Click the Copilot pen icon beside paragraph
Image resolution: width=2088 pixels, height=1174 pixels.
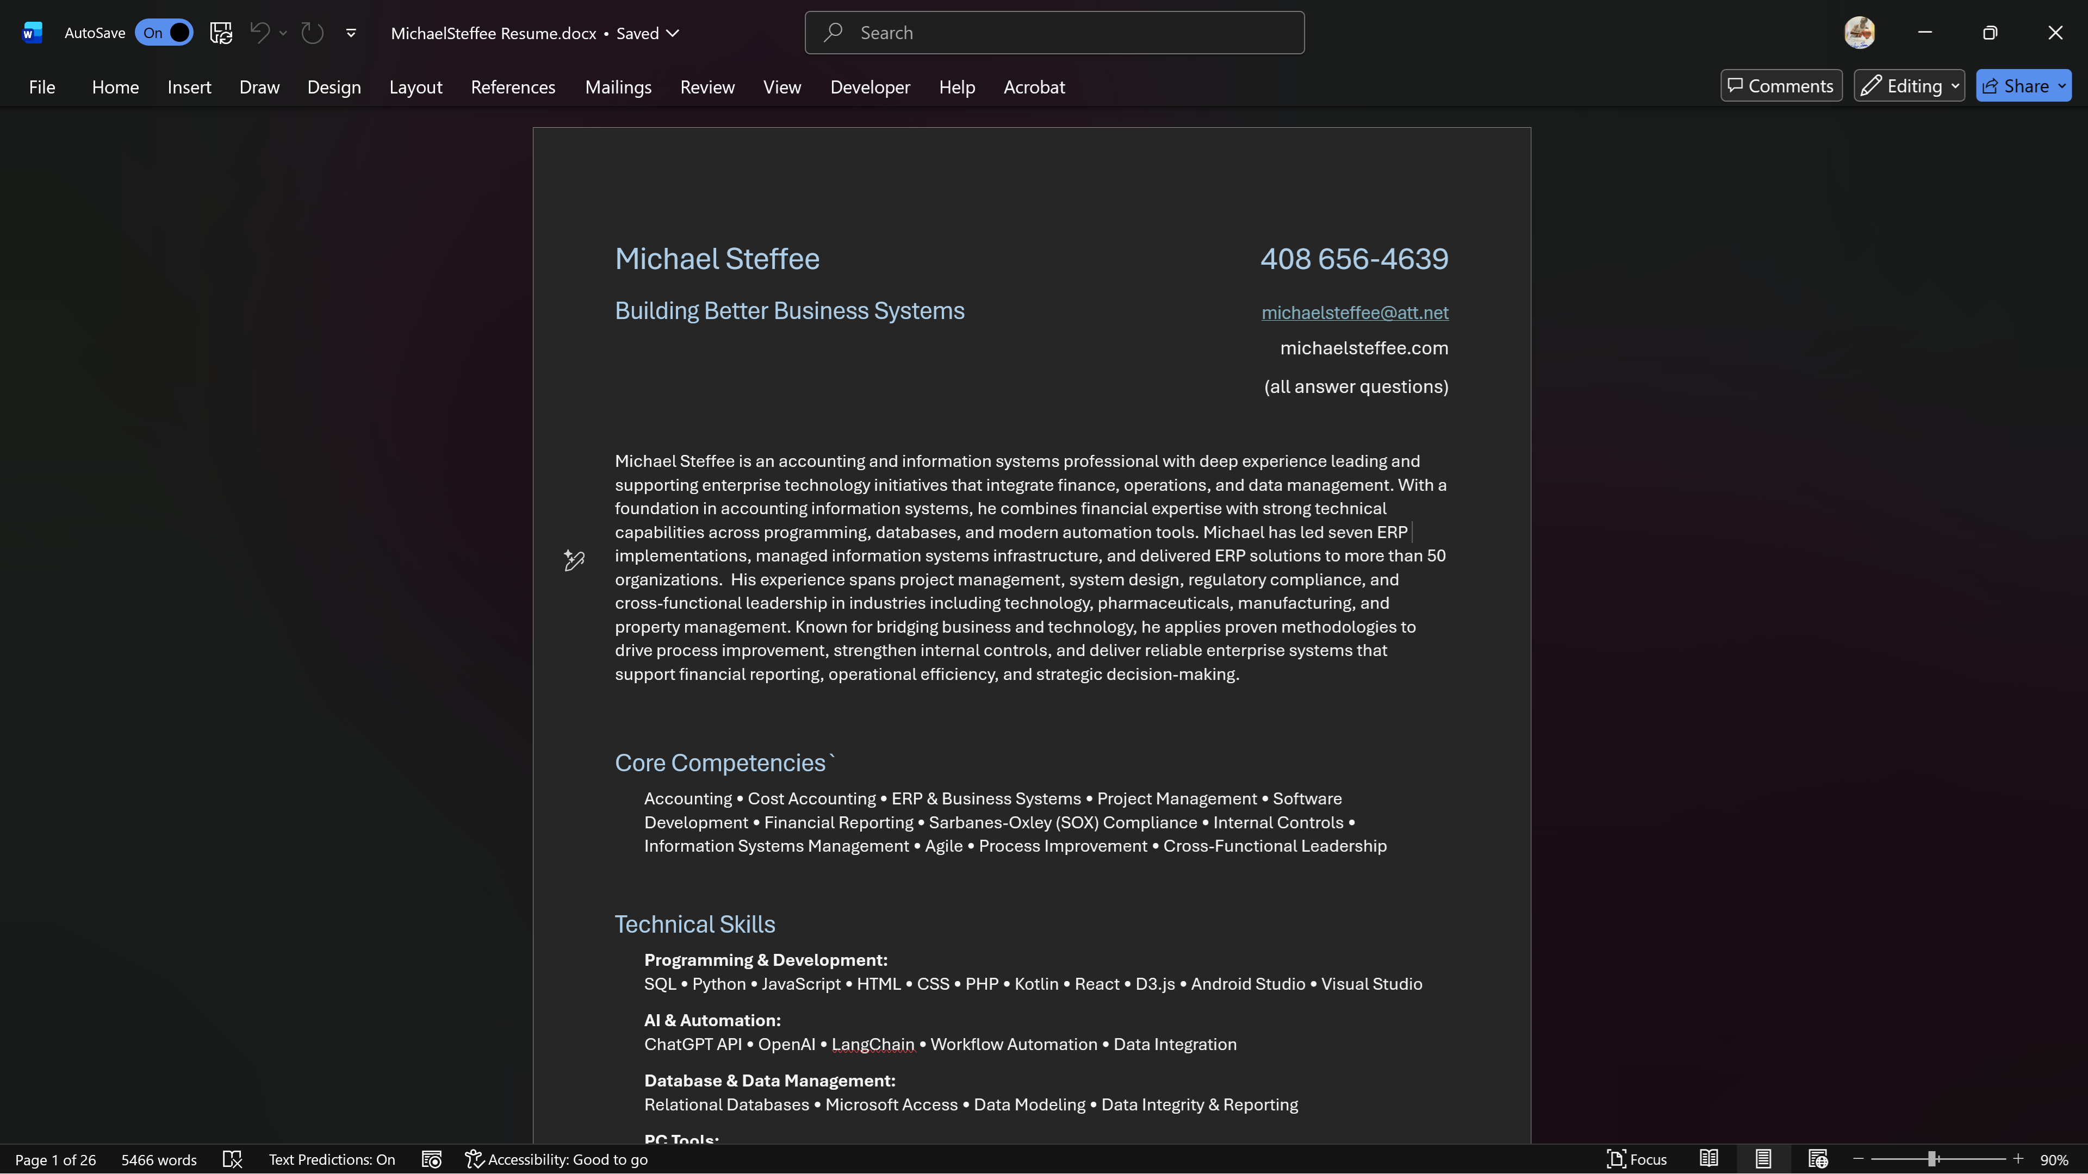click(x=574, y=560)
